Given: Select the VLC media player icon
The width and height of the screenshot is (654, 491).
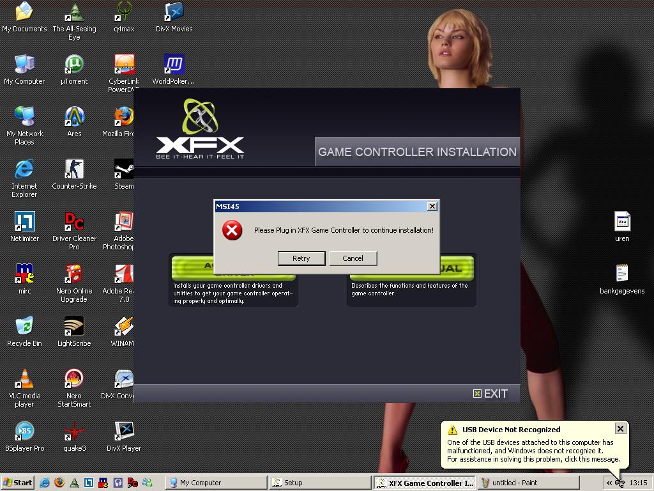Looking at the screenshot, I should click(24, 379).
